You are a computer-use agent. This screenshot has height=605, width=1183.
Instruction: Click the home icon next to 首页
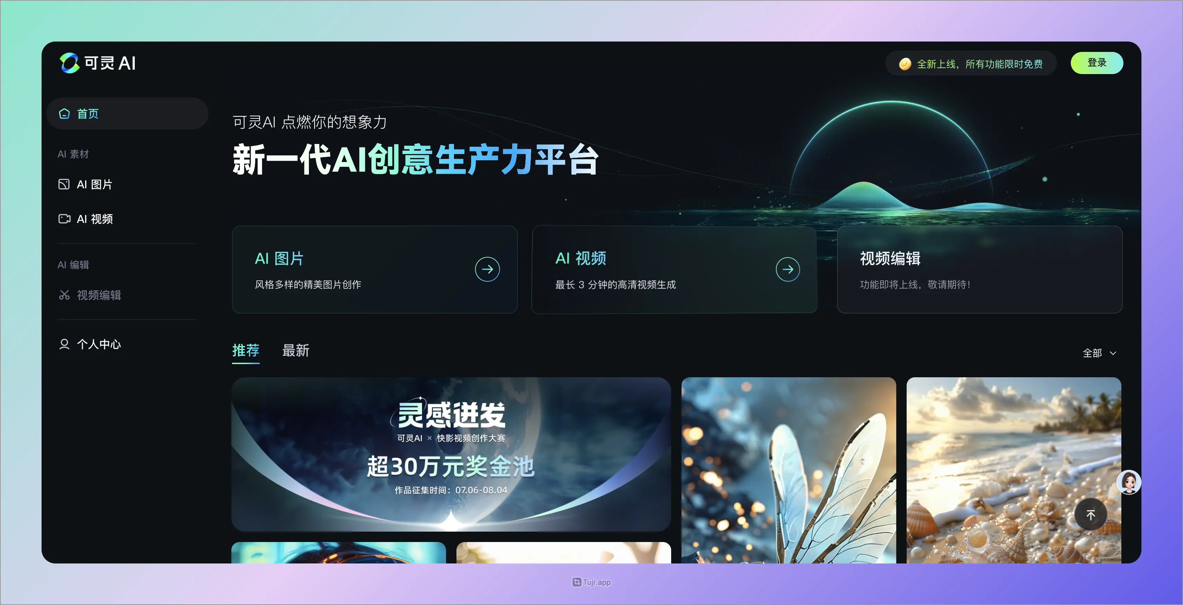pyautogui.click(x=64, y=114)
